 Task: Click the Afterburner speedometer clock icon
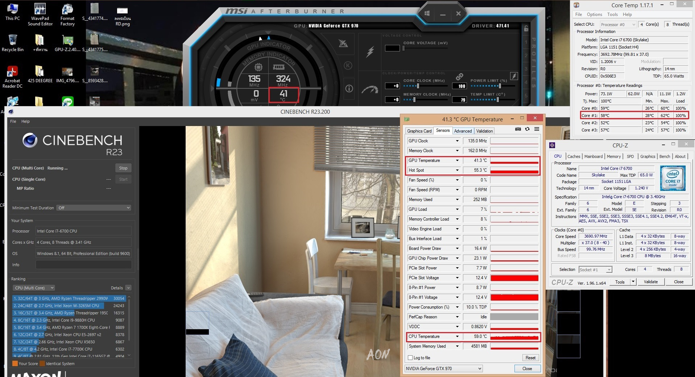tap(369, 90)
